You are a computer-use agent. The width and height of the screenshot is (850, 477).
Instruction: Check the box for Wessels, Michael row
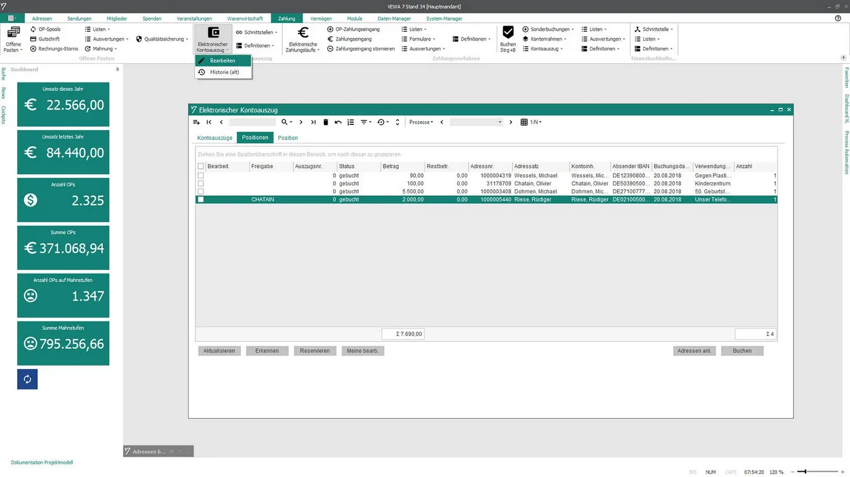click(x=201, y=176)
